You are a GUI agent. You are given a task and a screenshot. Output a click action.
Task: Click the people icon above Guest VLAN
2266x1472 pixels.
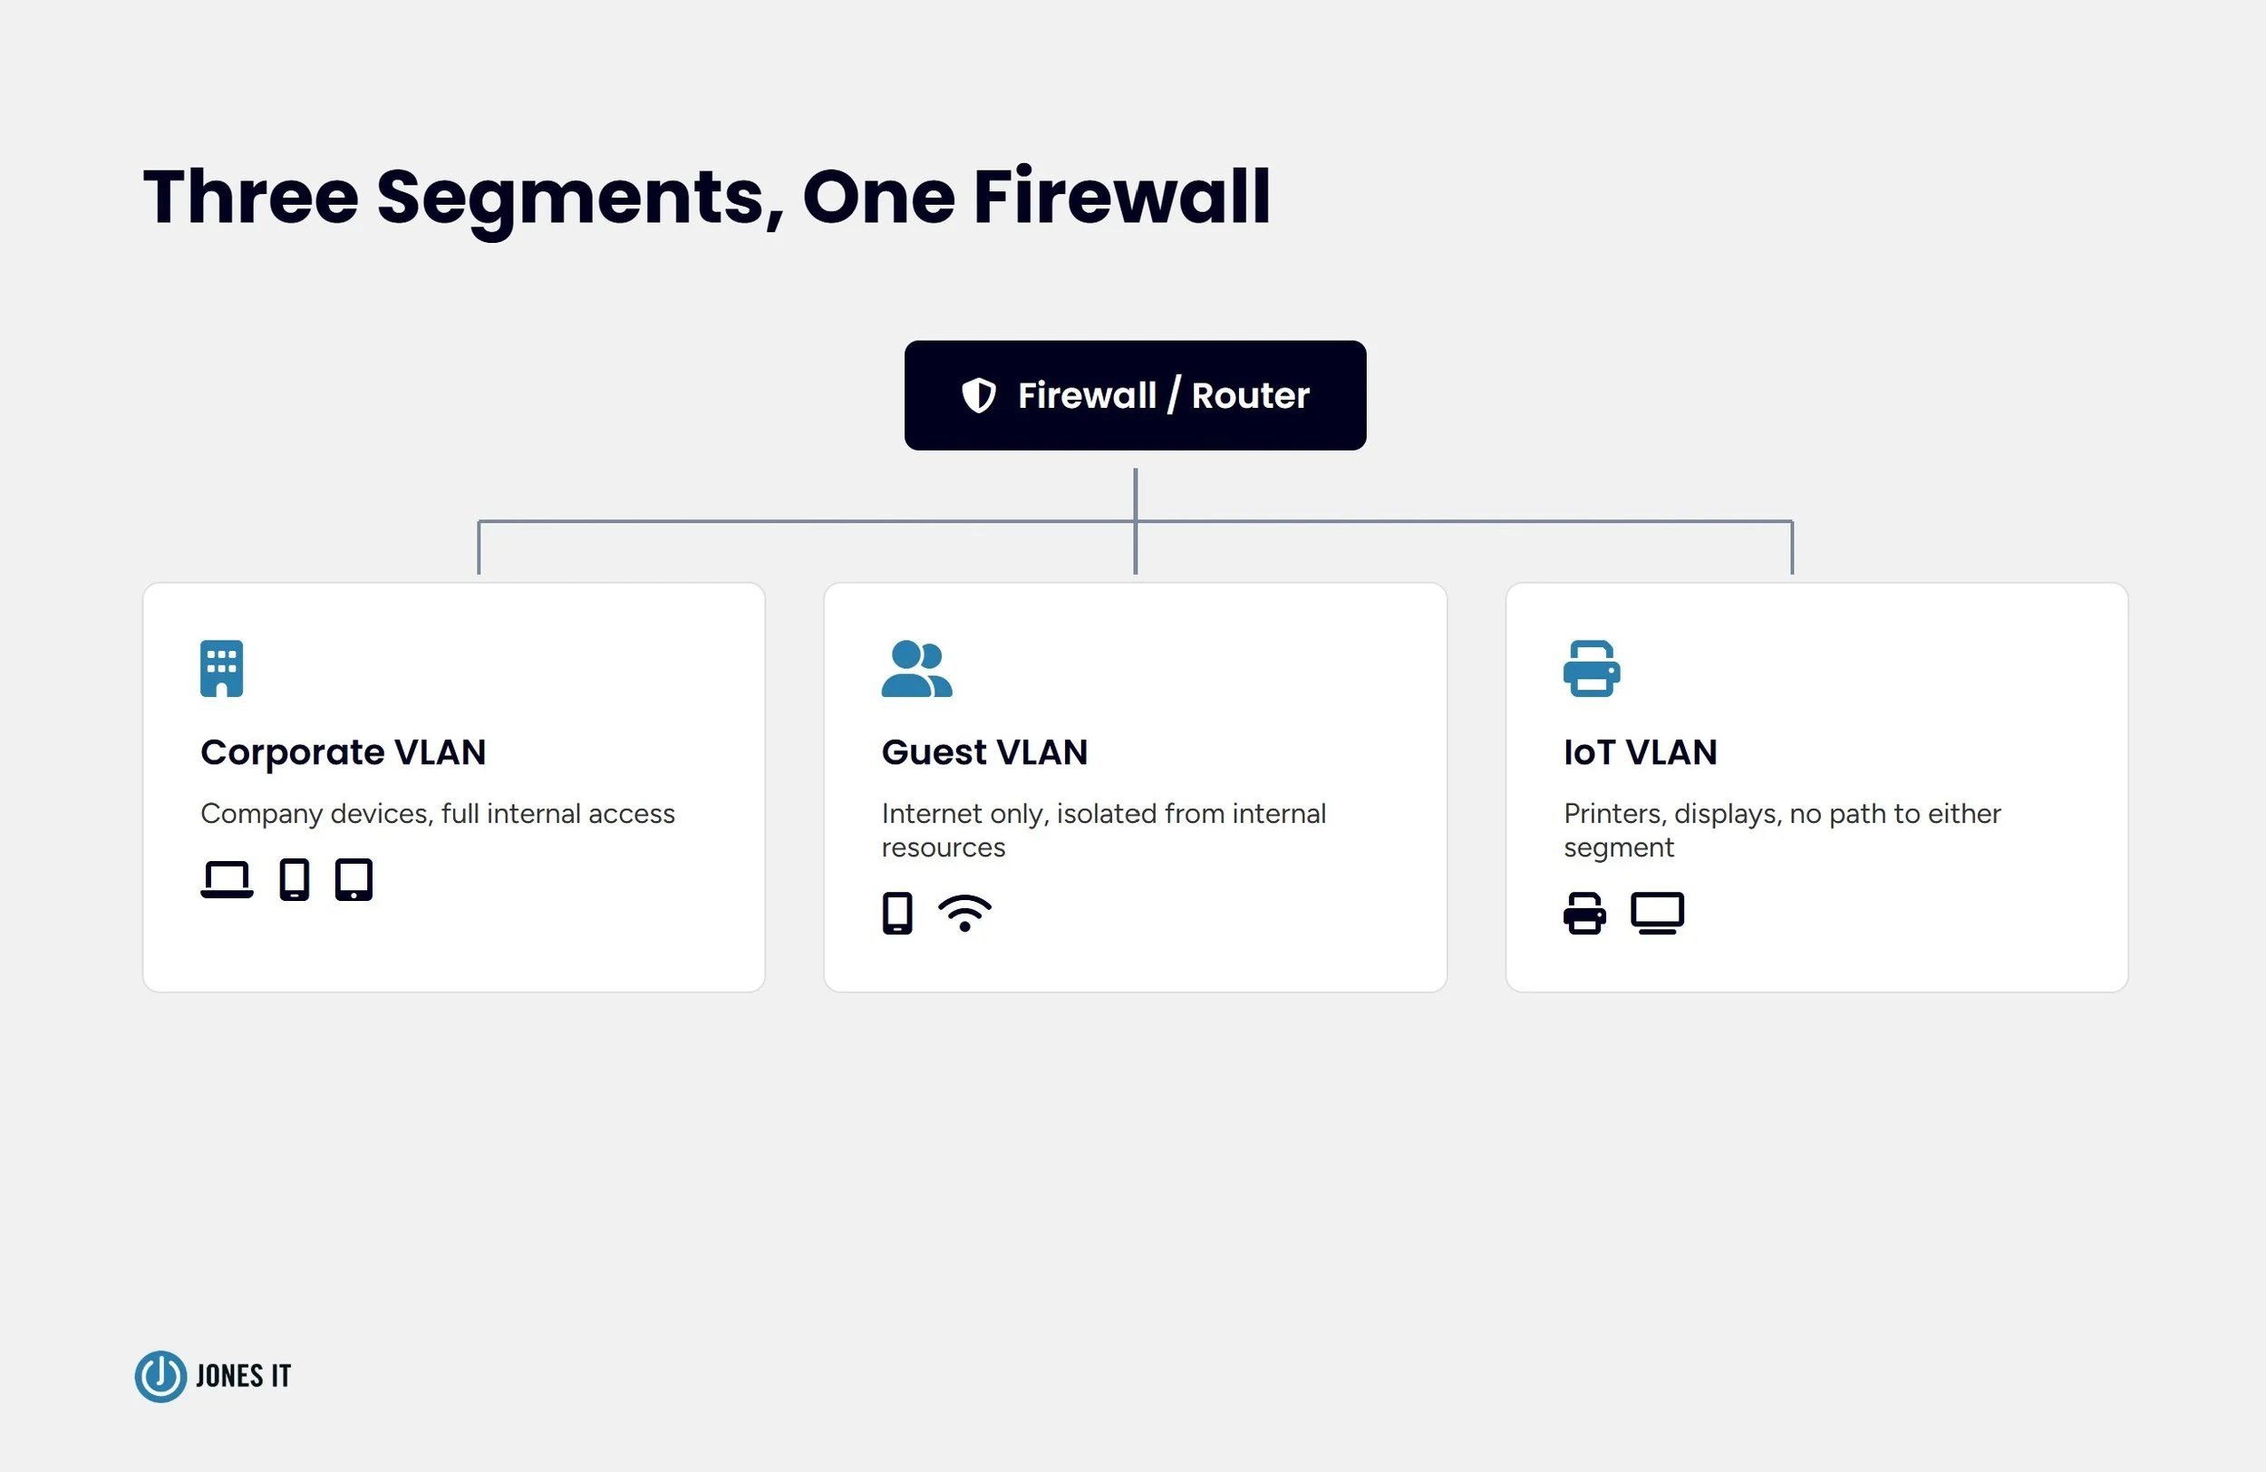coord(917,668)
